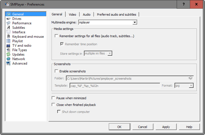The image size is (205, 135).
Task: Switch to the Audio tab
Action: click(x=87, y=15)
